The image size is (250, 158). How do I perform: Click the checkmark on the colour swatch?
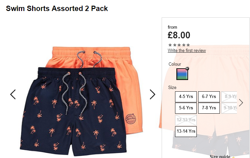(x=187, y=68)
